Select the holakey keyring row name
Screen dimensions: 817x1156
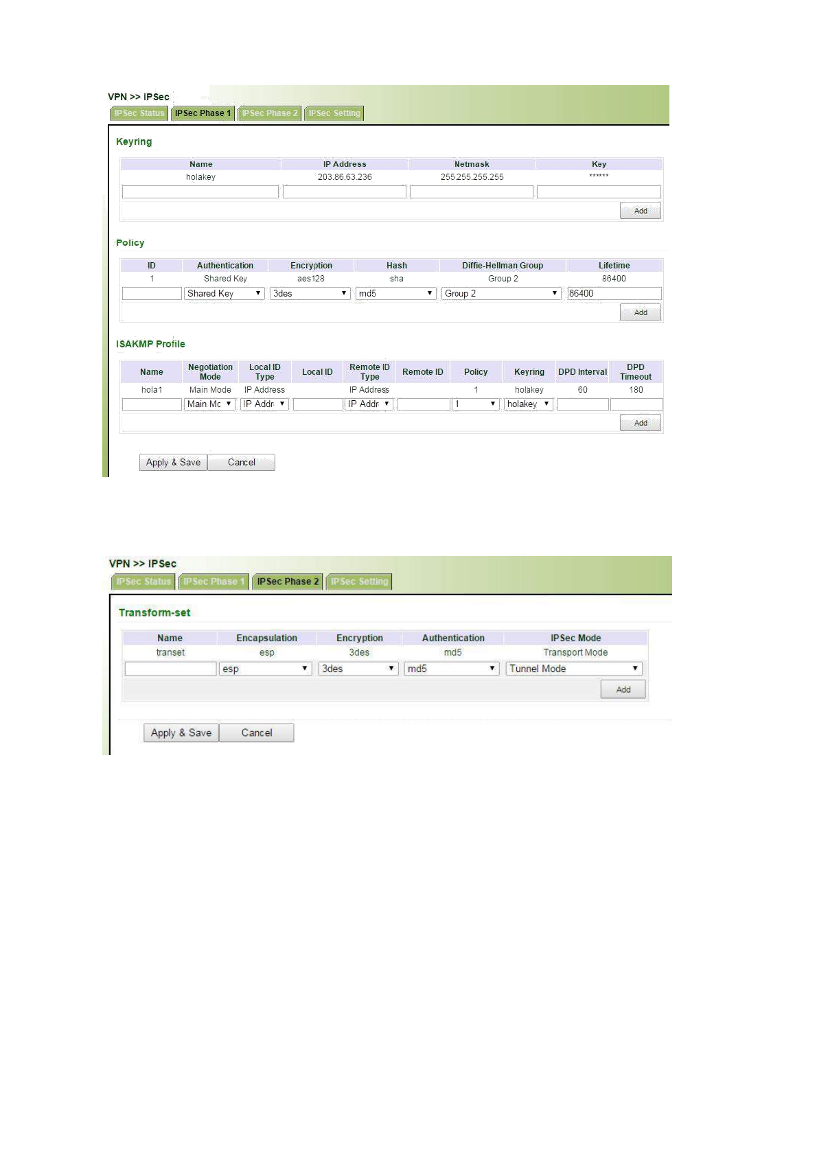(200, 177)
